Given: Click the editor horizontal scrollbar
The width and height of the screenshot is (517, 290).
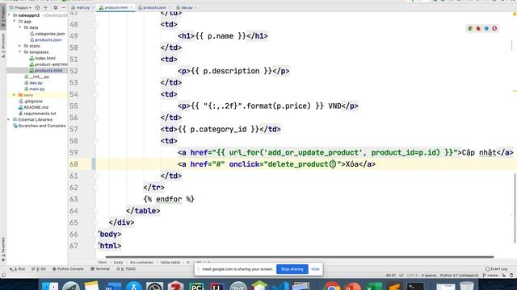Looking at the screenshot, I should (x=300, y=257).
